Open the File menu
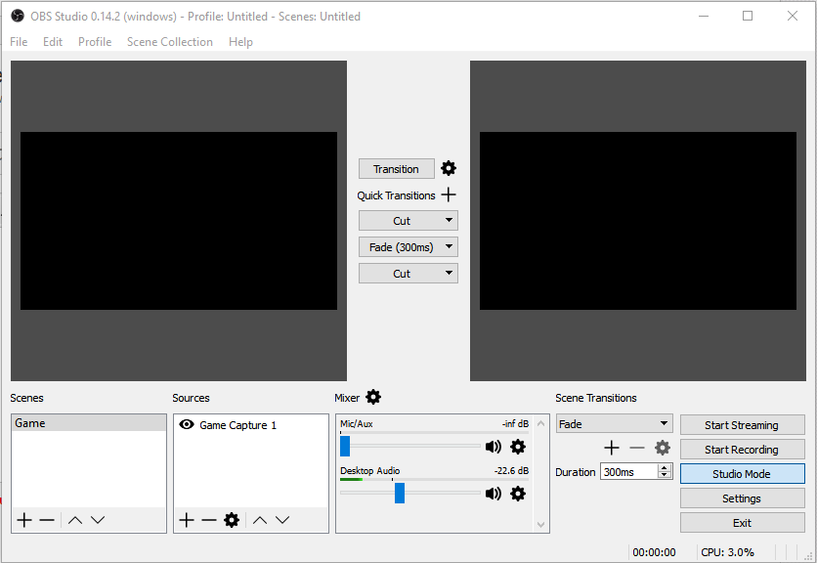The height and width of the screenshot is (563, 817). 19,42
